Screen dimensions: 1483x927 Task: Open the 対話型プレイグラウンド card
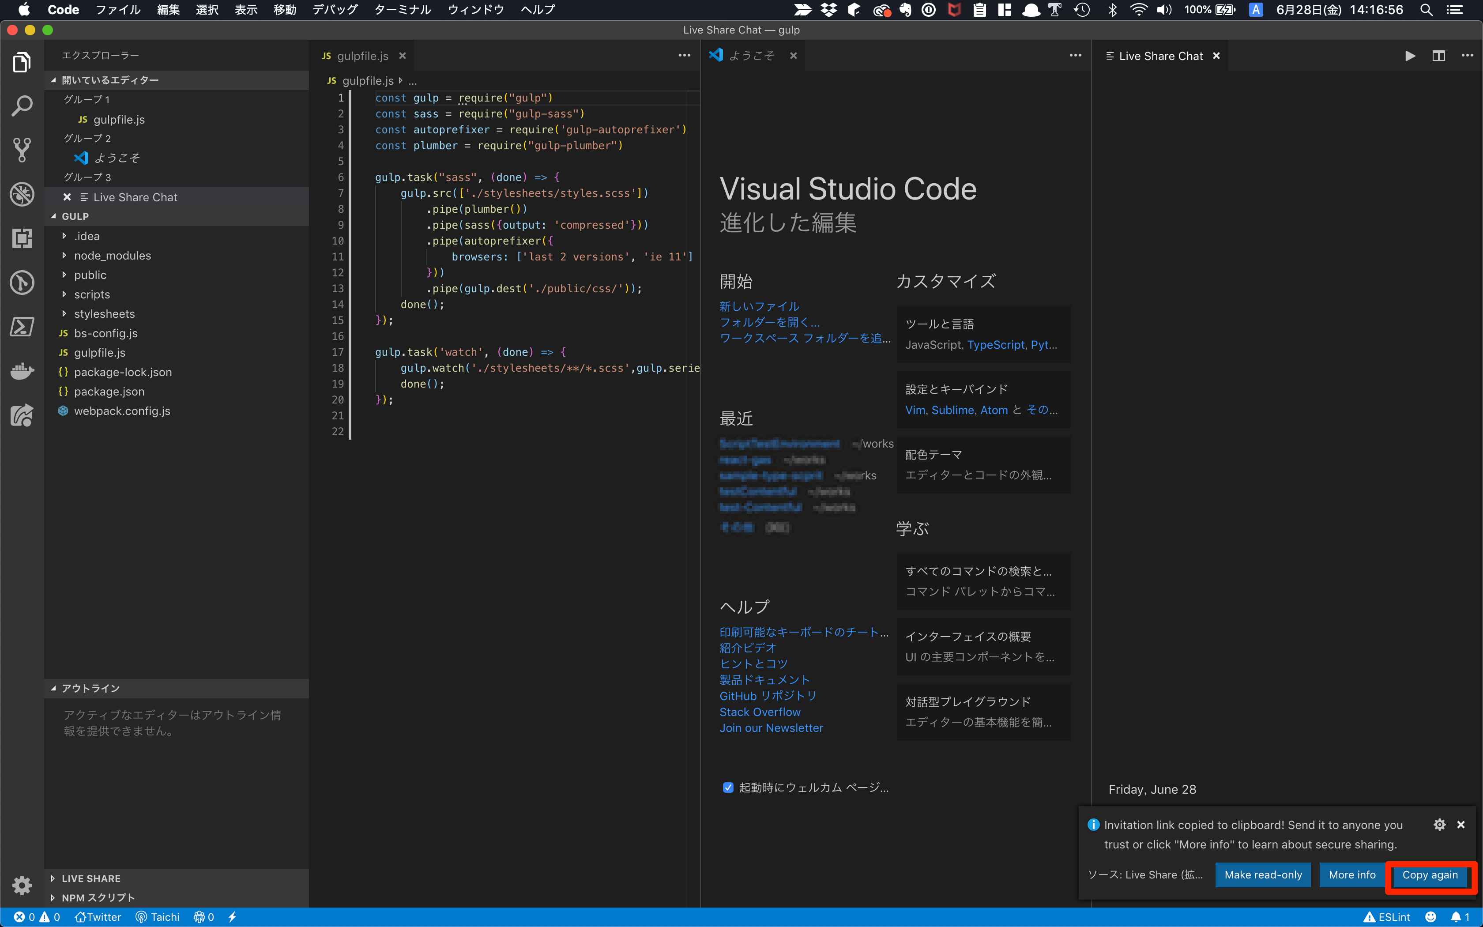[x=983, y=712]
